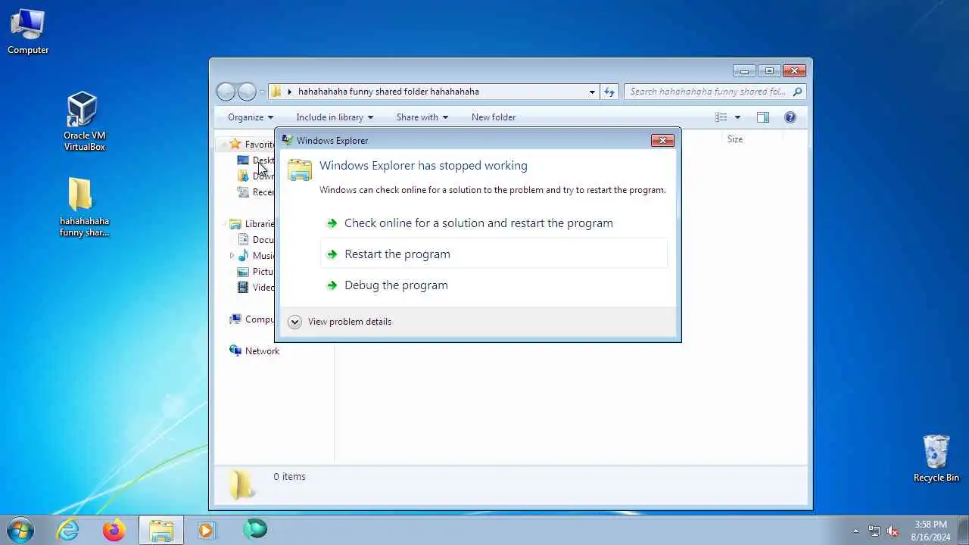Screen dimensions: 969x545
Task: Open the address bar history dropdown
Action: [x=592, y=92]
